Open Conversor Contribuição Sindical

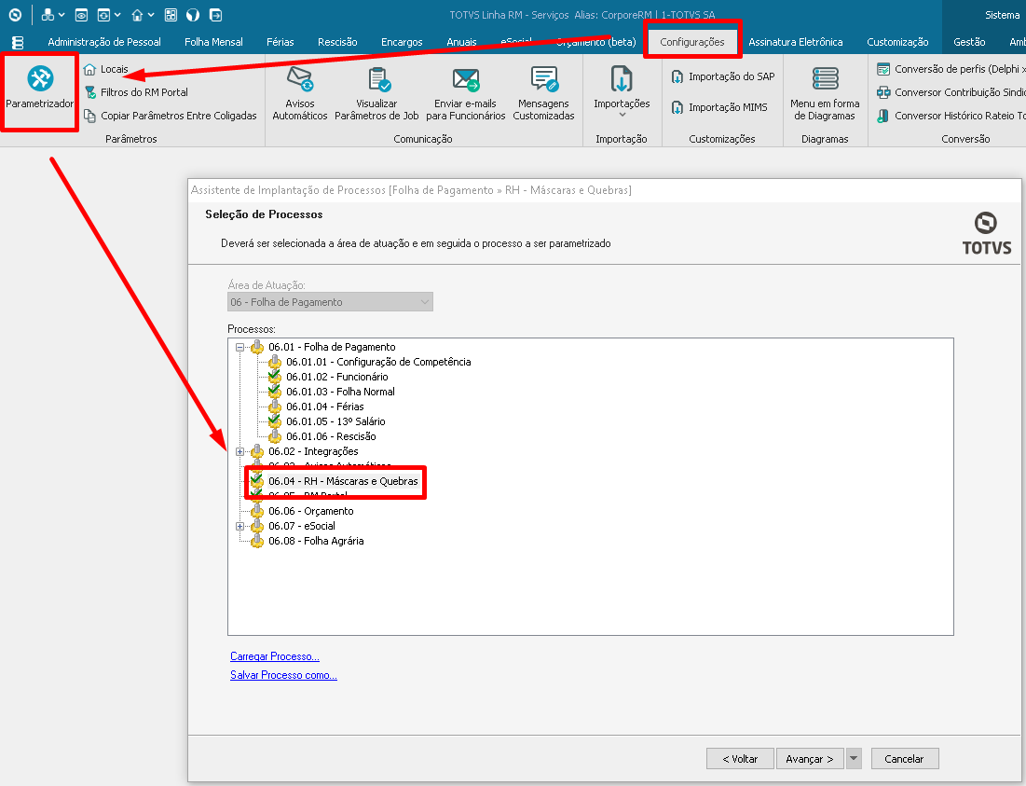click(951, 92)
